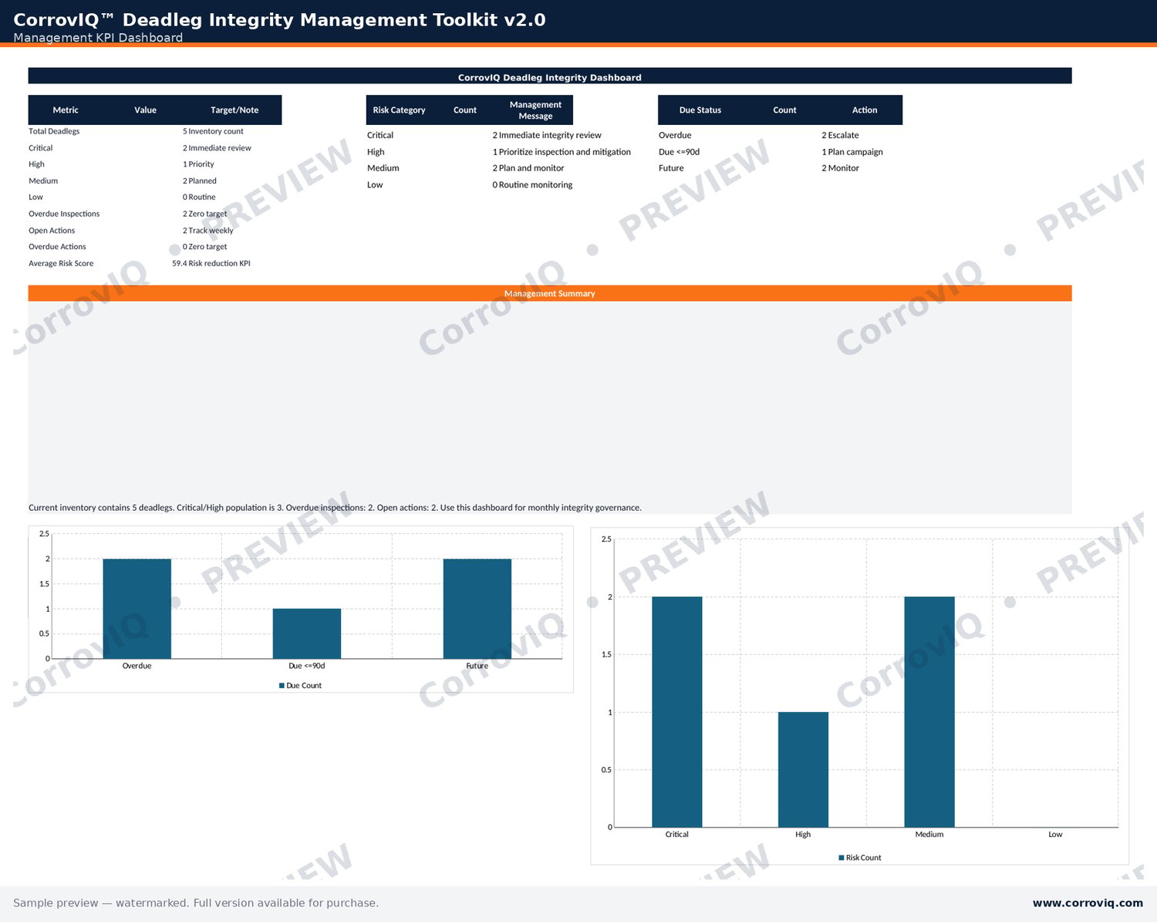Click the 'Low' axis label in the Risk Count chart
The image size is (1157, 922).
pyautogui.click(x=1055, y=834)
